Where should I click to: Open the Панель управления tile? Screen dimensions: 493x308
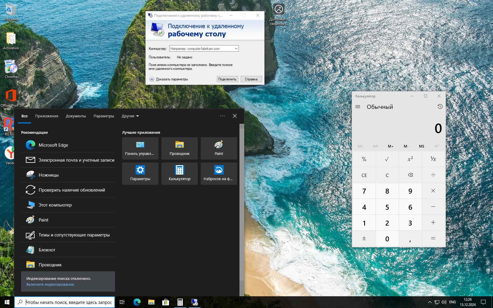[140, 148]
